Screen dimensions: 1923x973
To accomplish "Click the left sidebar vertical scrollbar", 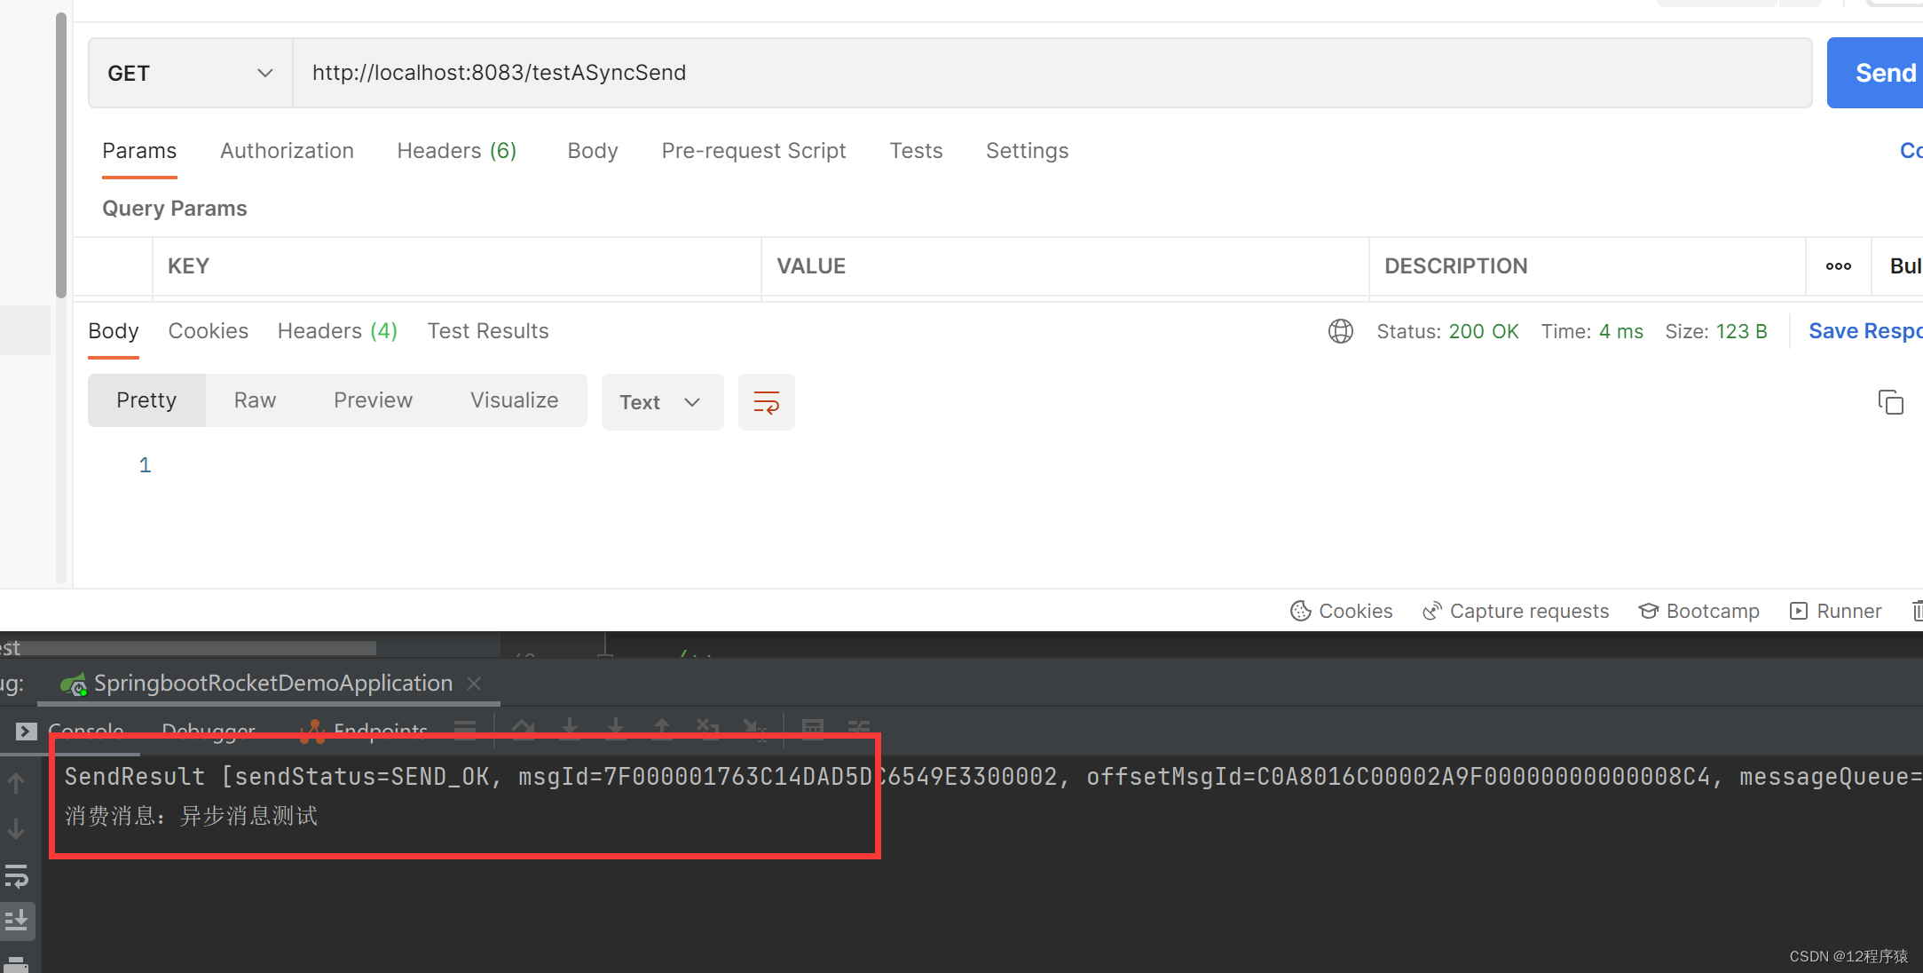I will (61, 155).
